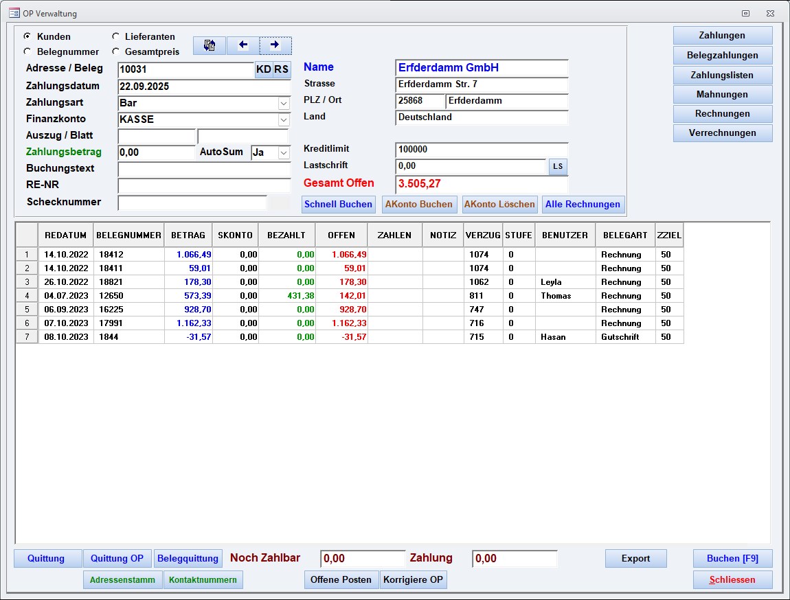Click the copy/transfer icon button beside Gesamtpreis
Viewport: 790px width, 600px height.
tap(210, 45)
